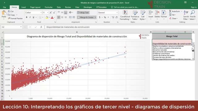This screenshot has height=111, width=198.
Task: Open the Paste options arrow
Action: pyautogui.click(x=4, y=19)
